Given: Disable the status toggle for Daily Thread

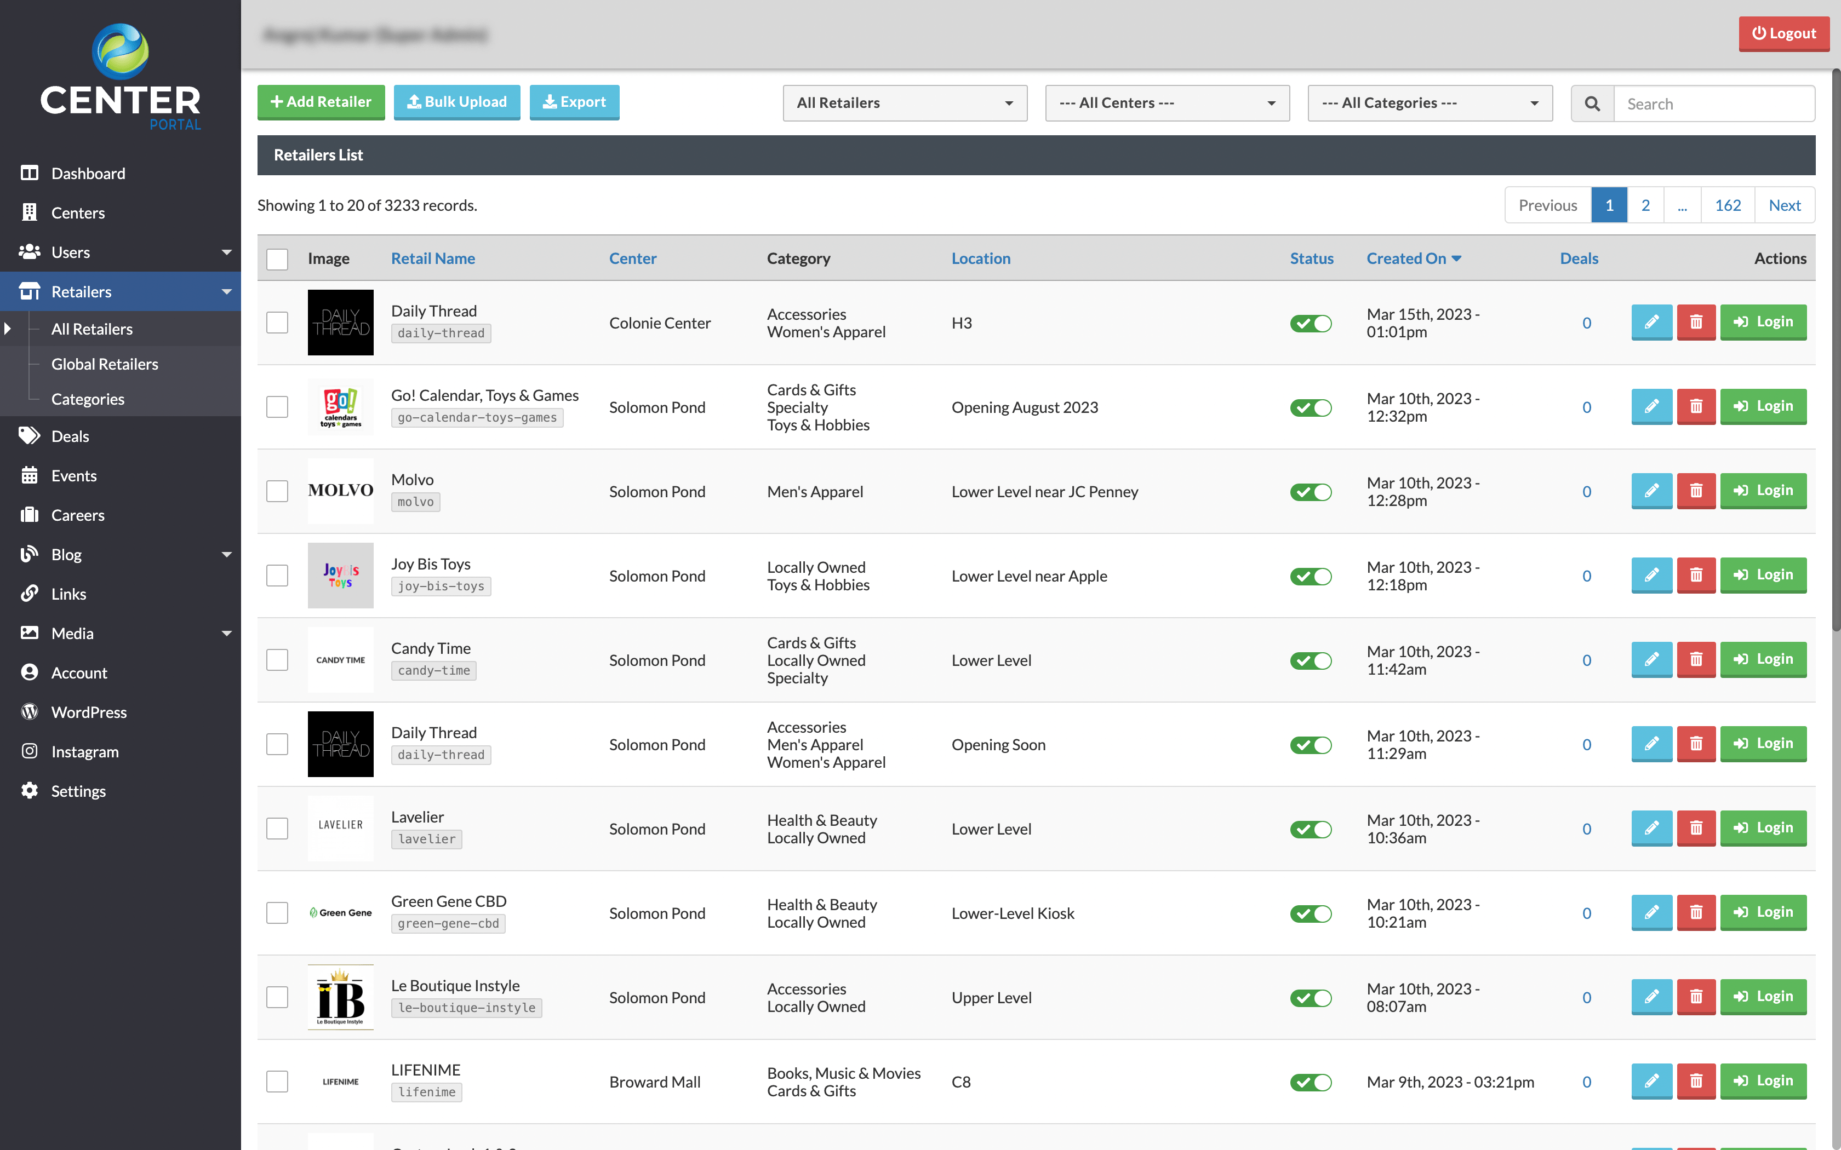Looking at the screenshot, I should tap(1311, 323).
